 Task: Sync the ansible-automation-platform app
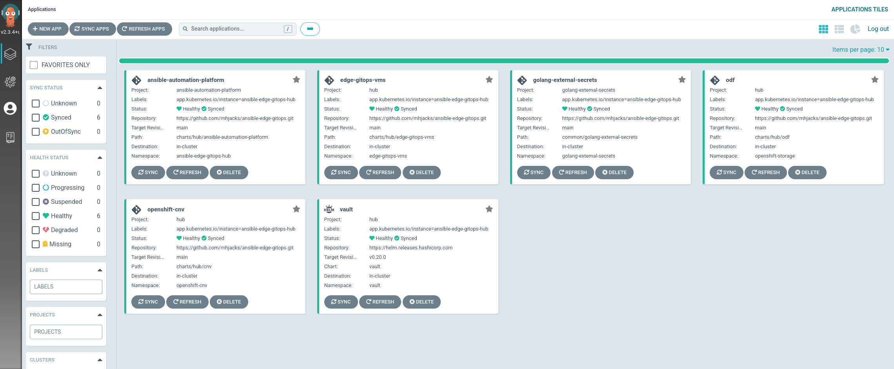pyautogui.click(x=148, y=173)
